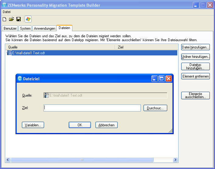Click the Dateityp hinzufügen button
Screen dimensions: 215x169
(196, 67)
